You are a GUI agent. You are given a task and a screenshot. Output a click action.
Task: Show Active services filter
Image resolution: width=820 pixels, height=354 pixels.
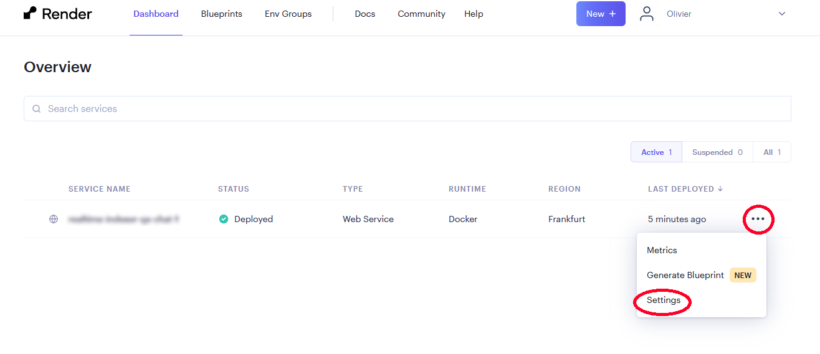tap(656, 152)
